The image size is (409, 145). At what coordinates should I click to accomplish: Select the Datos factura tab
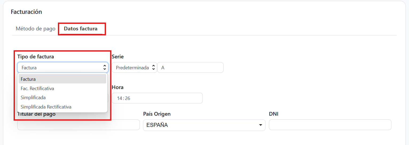tap(81, 29)
